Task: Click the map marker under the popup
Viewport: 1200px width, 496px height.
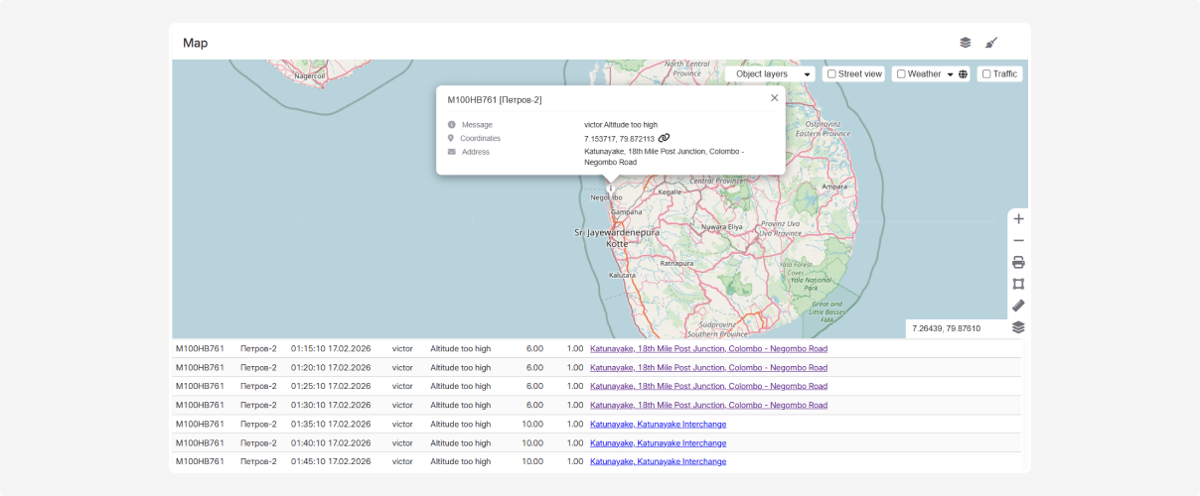Action: [x=611, y=188]
